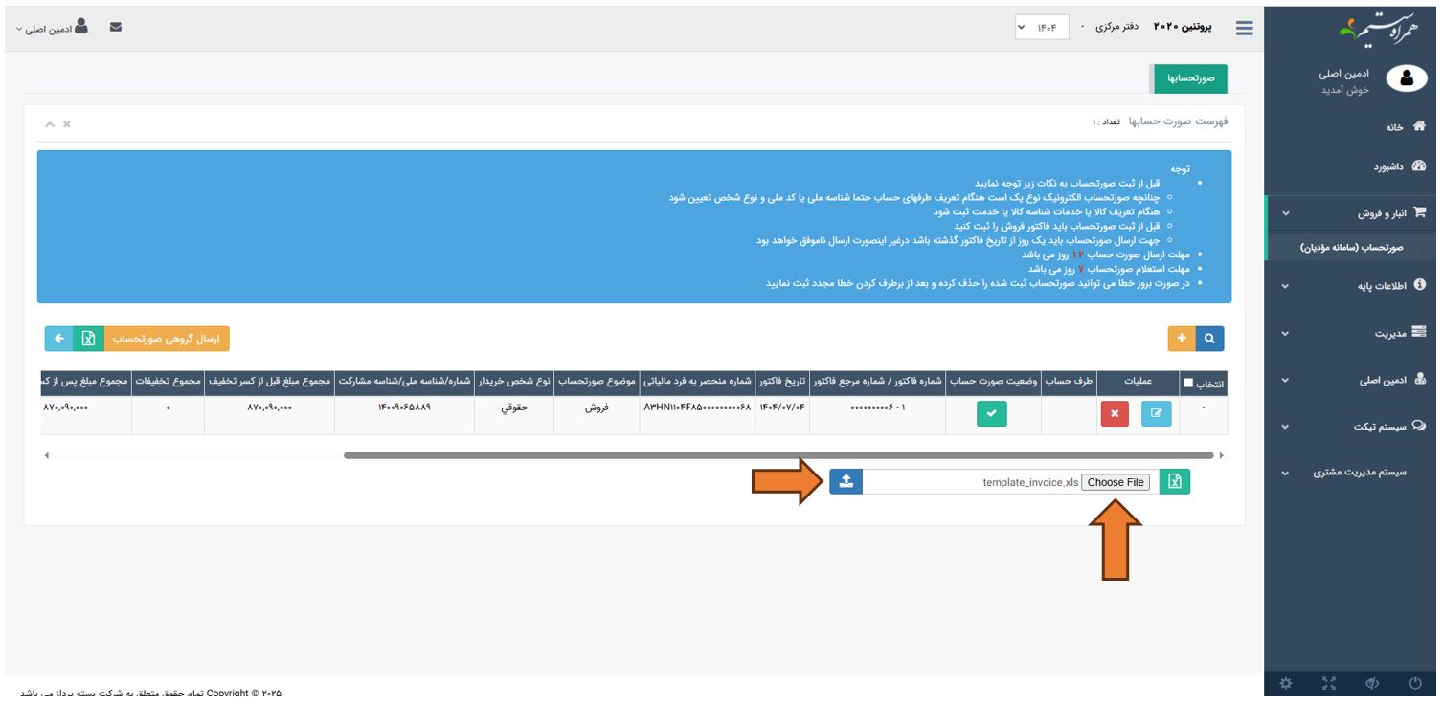Click the orange plus add invoice icon
This screenshot has height=706, width=1443.
(x=1182, y=339)
